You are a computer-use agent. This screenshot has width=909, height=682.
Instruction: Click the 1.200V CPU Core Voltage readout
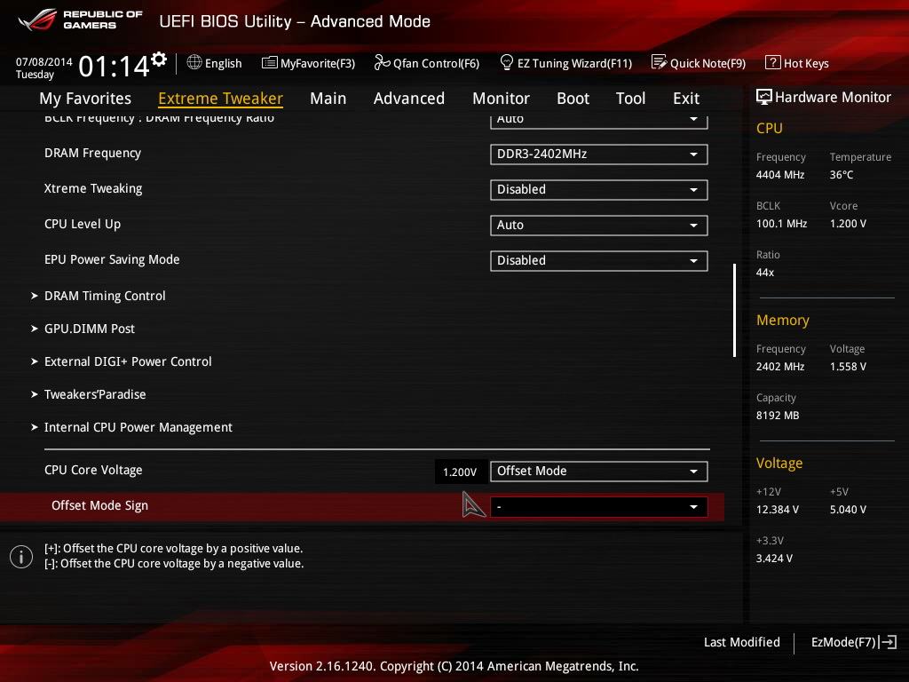[x=460, y=472]
